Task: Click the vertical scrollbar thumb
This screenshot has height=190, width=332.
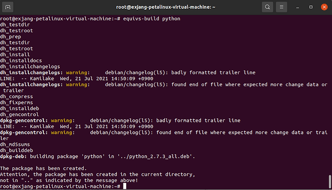Action: point(330,182)
